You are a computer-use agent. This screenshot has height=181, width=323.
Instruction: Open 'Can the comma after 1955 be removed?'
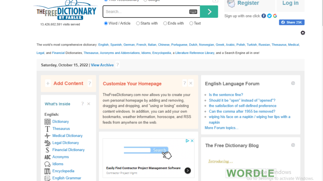point(242,111)
